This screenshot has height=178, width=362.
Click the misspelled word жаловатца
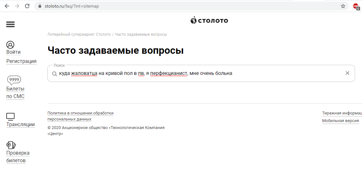point(84,73)
